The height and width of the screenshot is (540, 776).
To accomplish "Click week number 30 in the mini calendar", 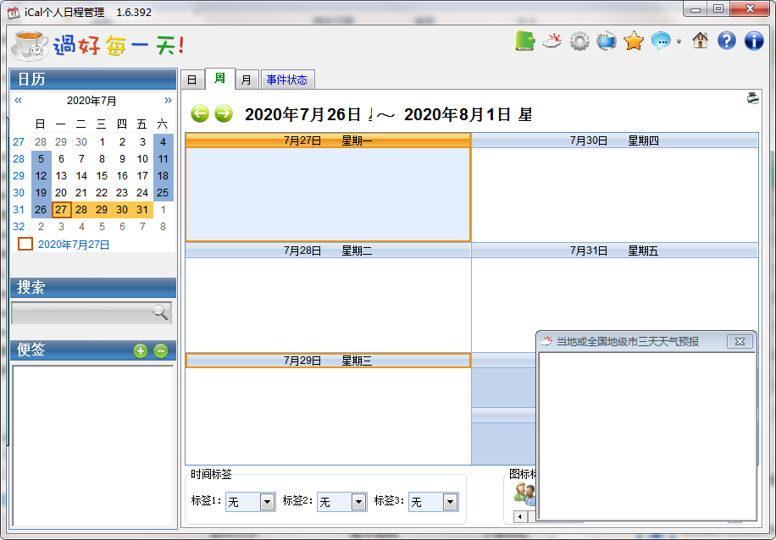I will point(19,193).
